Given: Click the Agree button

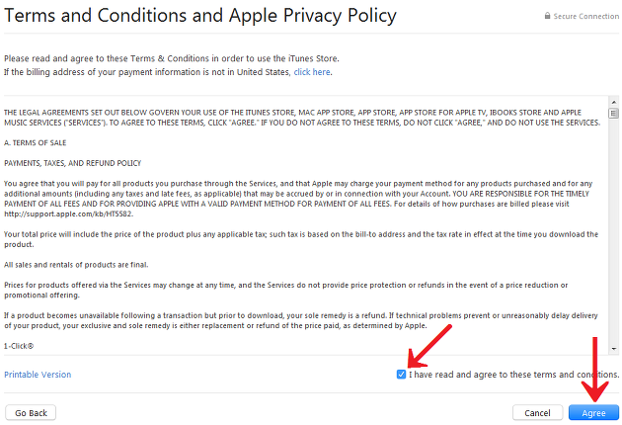Looking at the screenshot, I should [593, 413].
